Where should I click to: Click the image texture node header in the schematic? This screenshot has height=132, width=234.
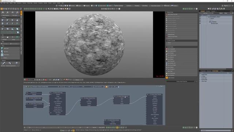pyautogui.click(x=58, y=92)
